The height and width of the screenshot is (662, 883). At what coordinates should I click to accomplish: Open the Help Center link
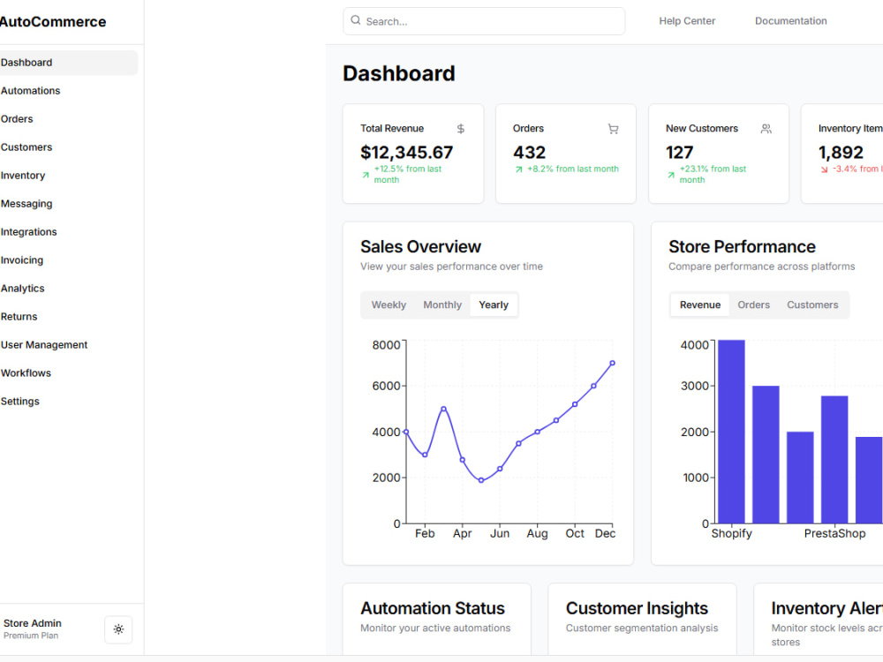687,21
